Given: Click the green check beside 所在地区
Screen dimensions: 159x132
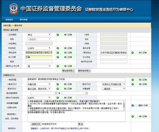Looking at the screenshot, I should (58, 48).
